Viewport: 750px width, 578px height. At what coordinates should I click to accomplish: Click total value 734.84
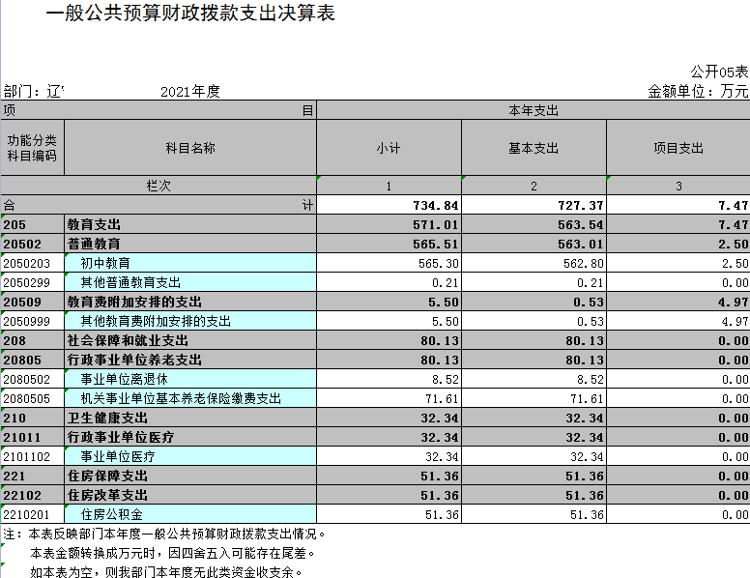click(389, 205)
